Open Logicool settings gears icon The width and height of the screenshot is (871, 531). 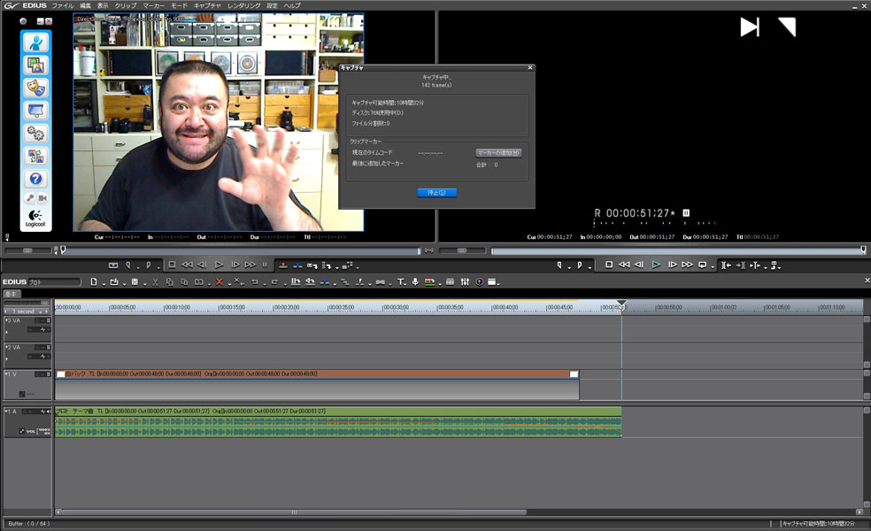(x=36, y=134)
